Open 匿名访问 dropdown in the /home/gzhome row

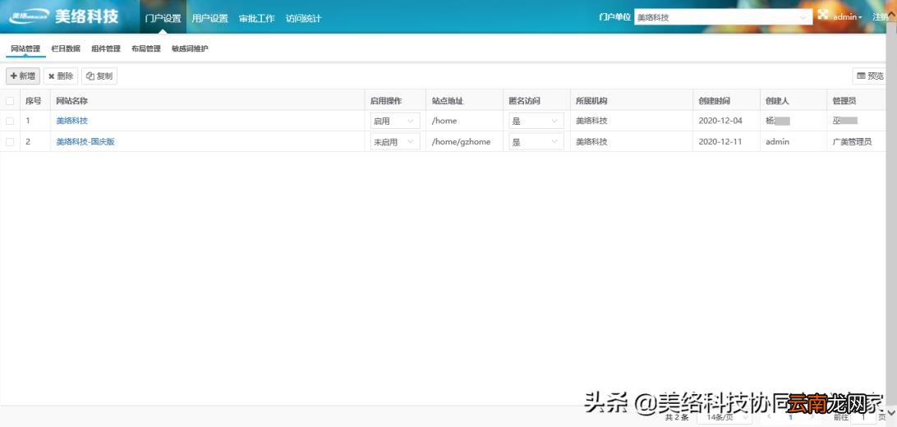tap(536, 141)
